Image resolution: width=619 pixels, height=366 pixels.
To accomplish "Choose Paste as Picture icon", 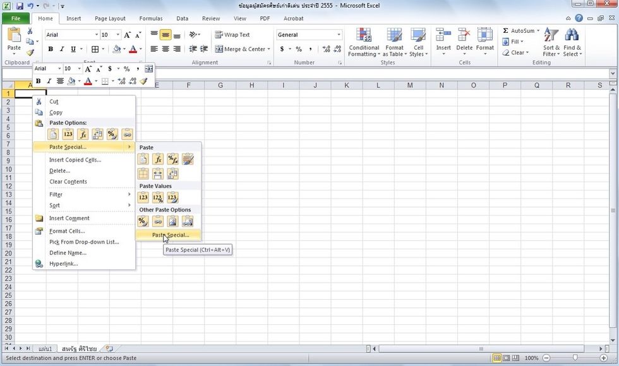I will (x=172, y=221).
